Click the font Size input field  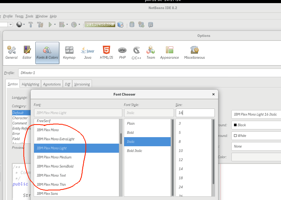tap(195, 113)
